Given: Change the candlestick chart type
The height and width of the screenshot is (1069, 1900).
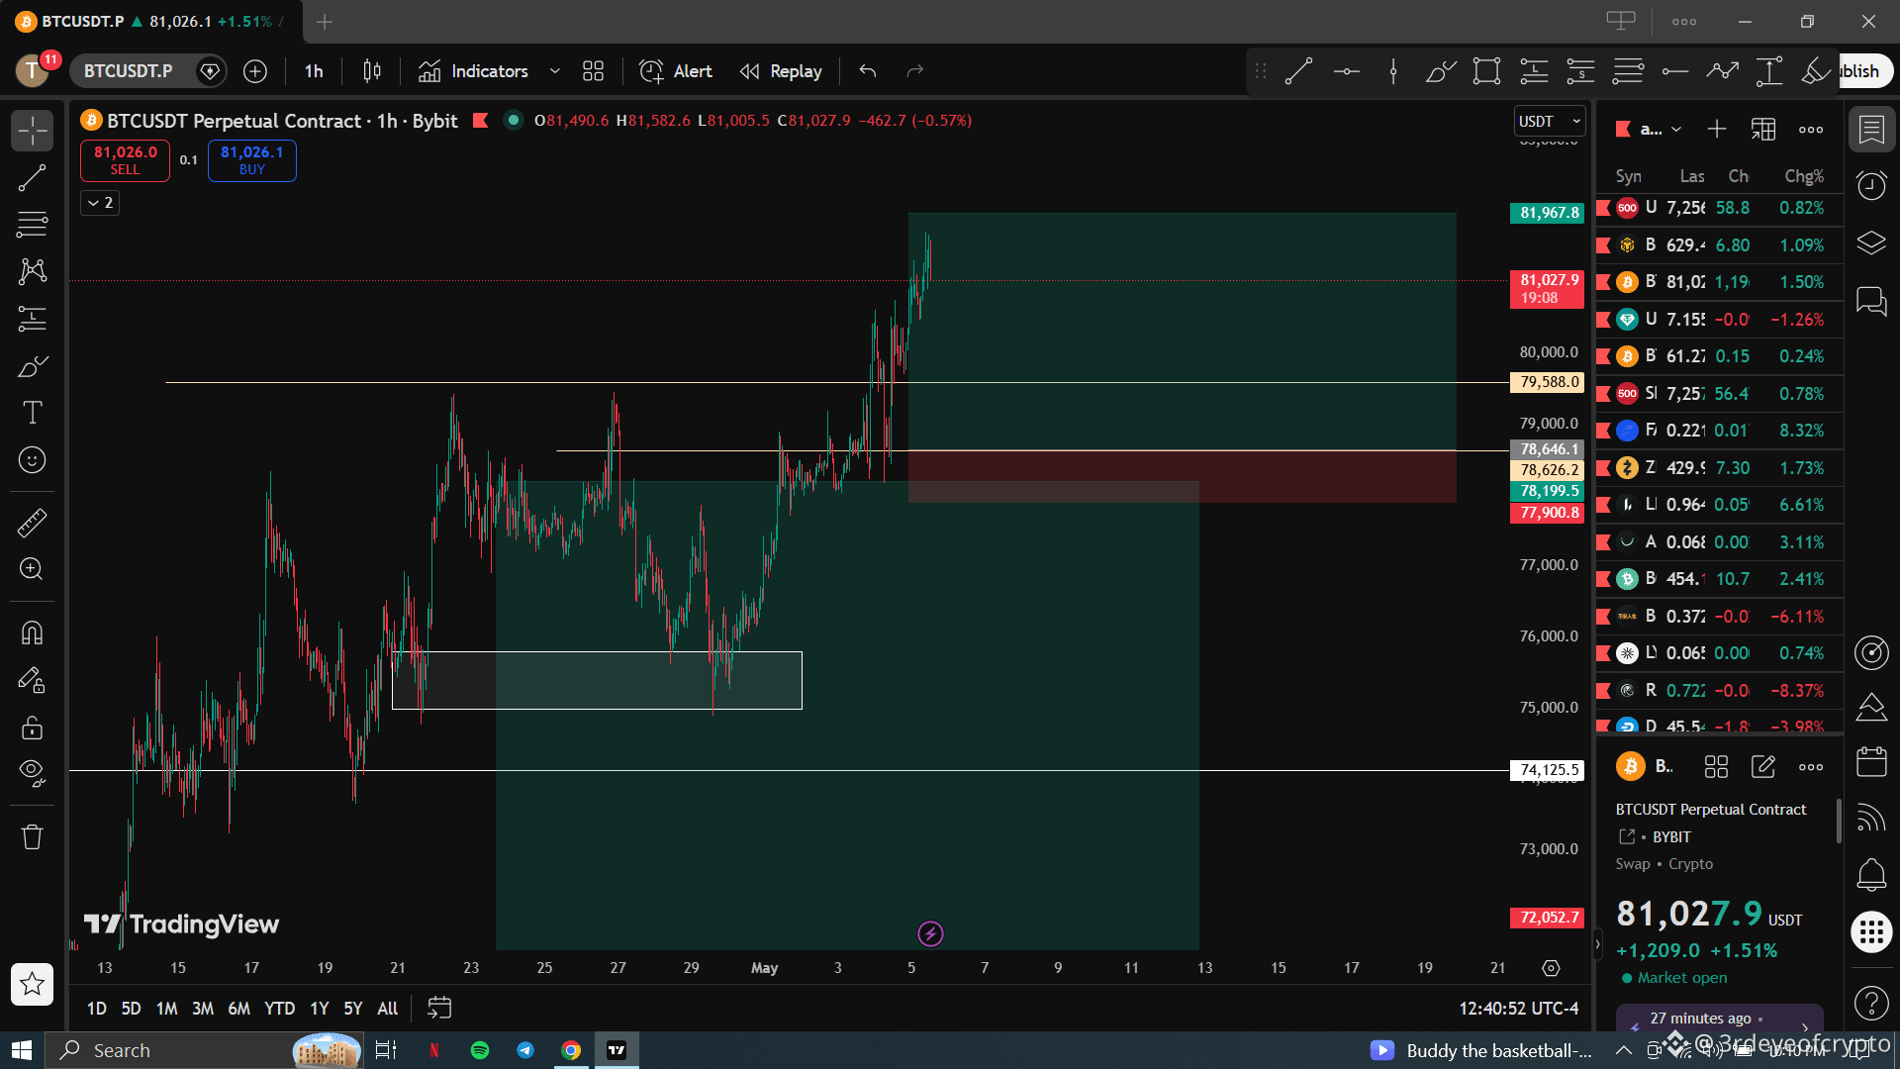Looking at the screenshot, I should coord(372,71).
